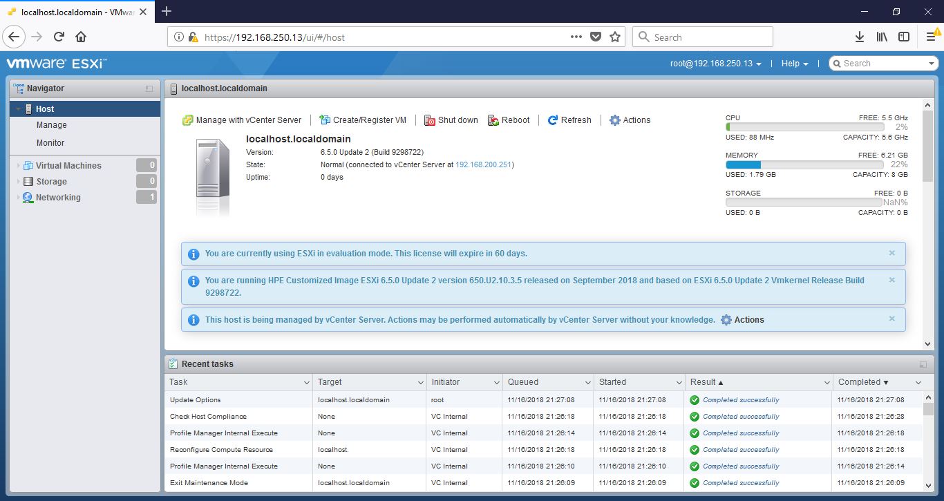
Task: Click the Shut down host icon
Action: tap(429, 120)
